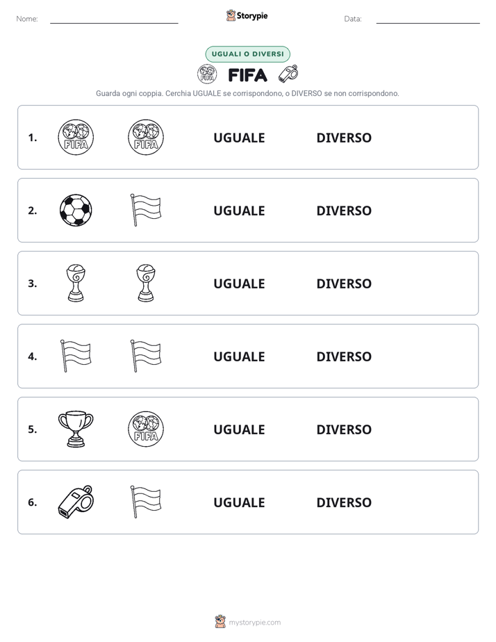This screenshot has height=642, width=496.
Task: Select DIVERSO for pair 6
Action: tap(344, 502)
